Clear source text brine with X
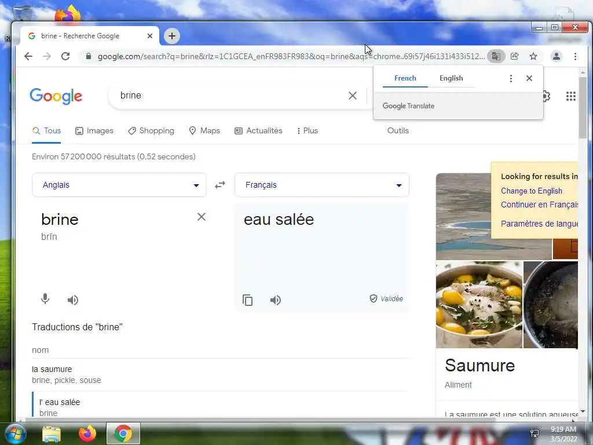593x445 pixels. (202, 217)
